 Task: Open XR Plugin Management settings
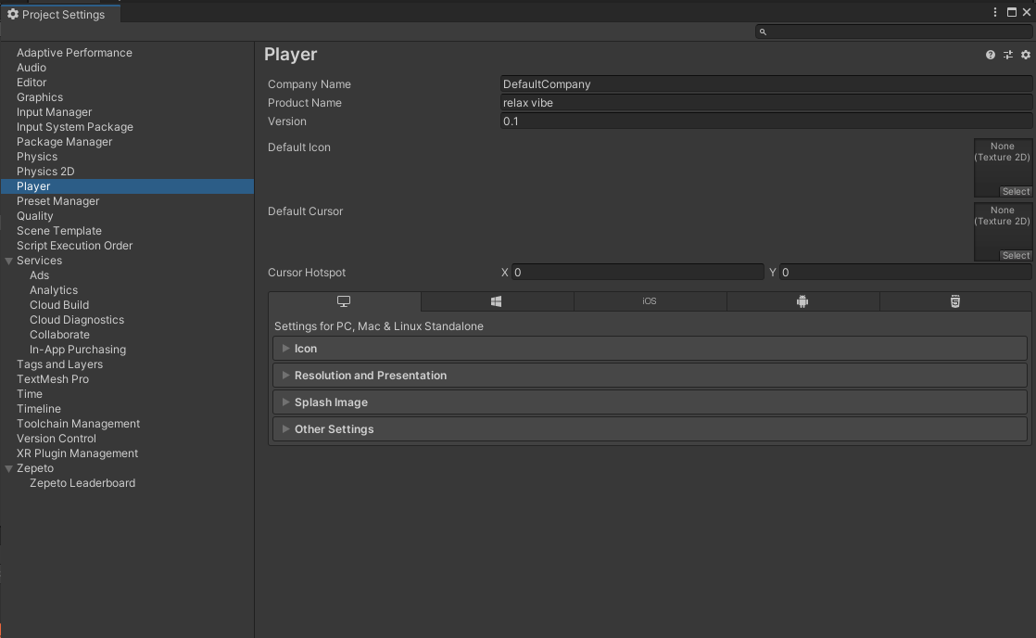point(77,453)
